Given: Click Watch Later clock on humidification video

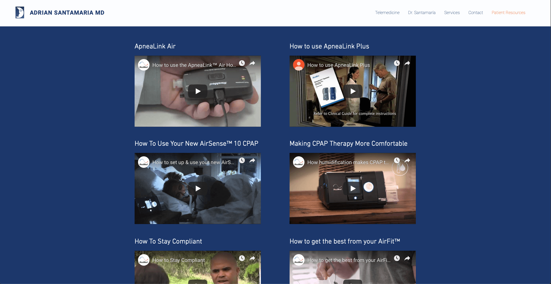Looking at the screenshot, I should (x=397, y=160).
